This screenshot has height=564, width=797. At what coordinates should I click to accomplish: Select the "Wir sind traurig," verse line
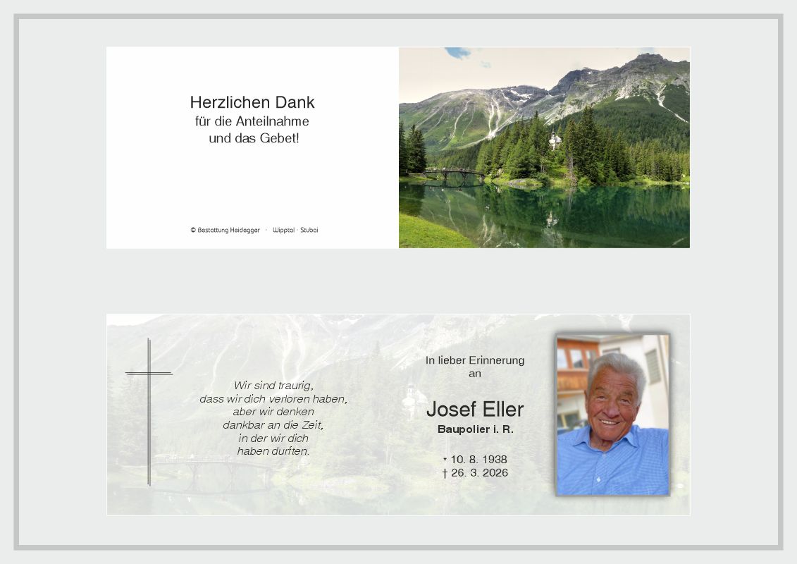tap(273, 386)
